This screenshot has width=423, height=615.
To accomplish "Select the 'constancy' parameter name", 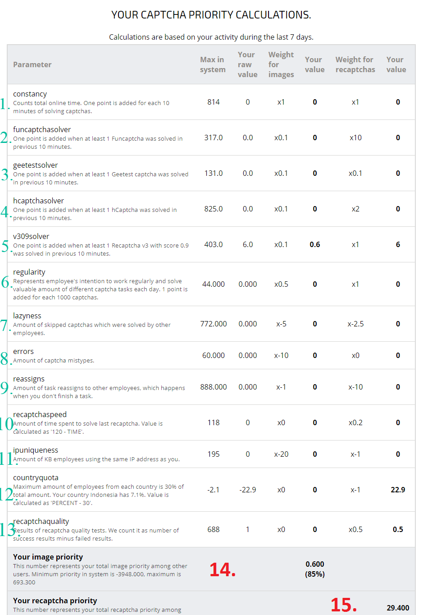I will pyautogui.click(x=30, y=94).
